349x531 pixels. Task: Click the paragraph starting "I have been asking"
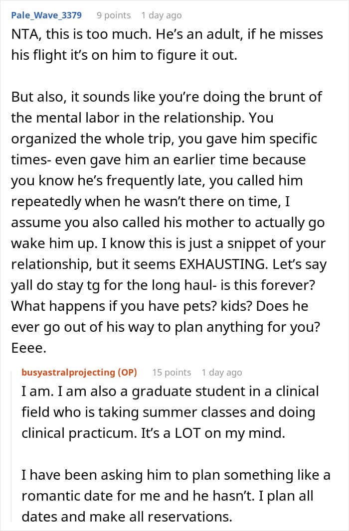point(175,496)
